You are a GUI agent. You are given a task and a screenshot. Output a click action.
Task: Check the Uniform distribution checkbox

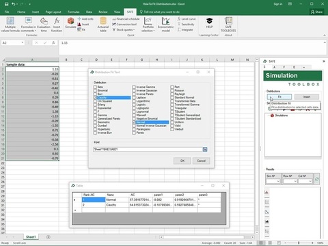(x=172, y=122)
